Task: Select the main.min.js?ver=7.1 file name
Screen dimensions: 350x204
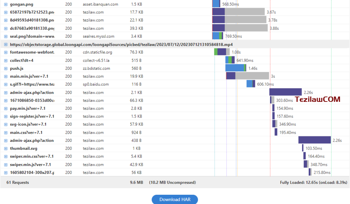Action: tap(29, 76)
